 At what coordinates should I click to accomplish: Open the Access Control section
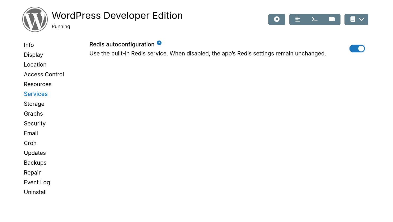coord(44,74)
